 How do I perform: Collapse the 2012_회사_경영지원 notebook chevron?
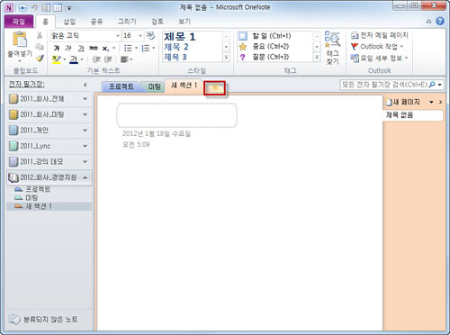[x=85, y=177]
